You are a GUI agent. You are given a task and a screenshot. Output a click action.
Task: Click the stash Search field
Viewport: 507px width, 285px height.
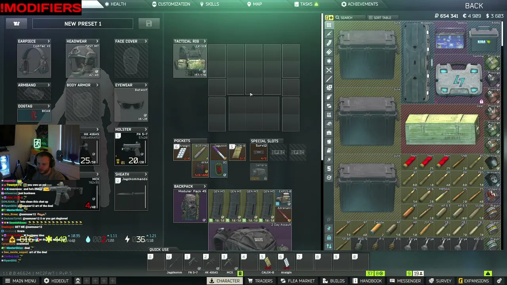click(350, 17)
